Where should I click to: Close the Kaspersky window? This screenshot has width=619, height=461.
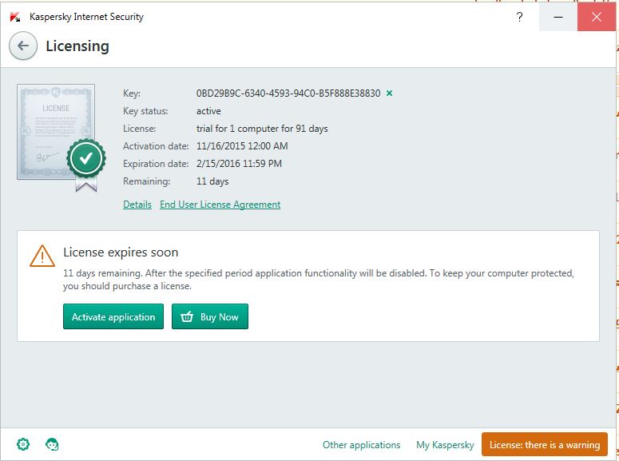coord(597,17)
